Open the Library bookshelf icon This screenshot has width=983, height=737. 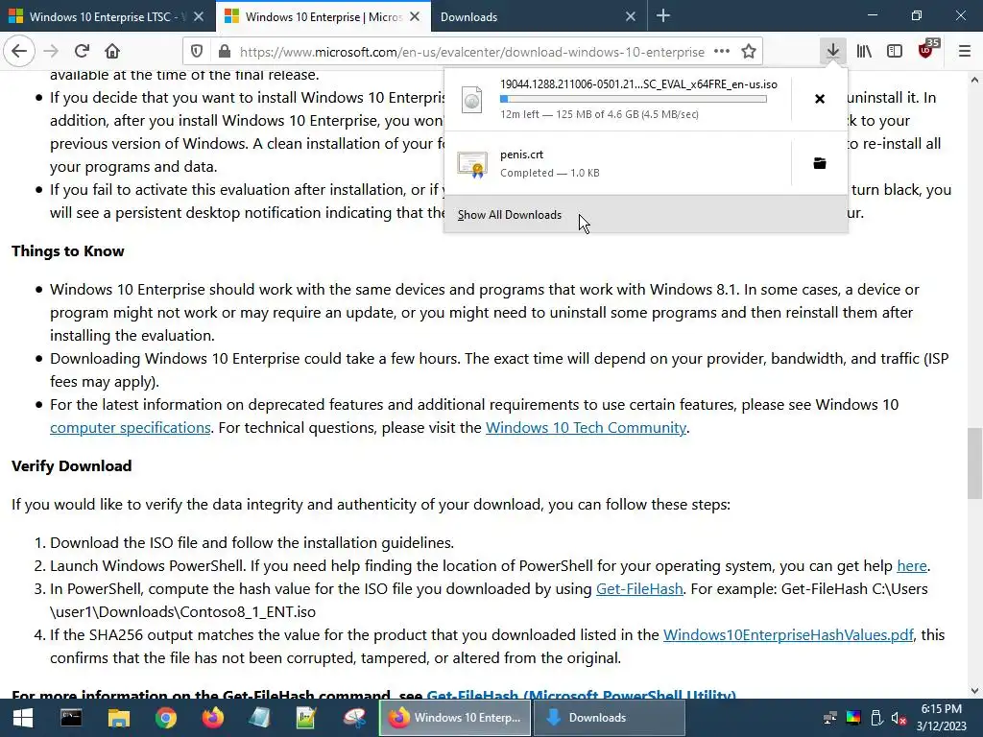[864, 52]
